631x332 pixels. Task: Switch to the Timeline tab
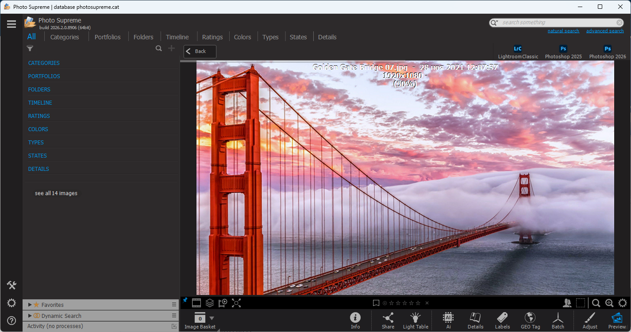177,37
